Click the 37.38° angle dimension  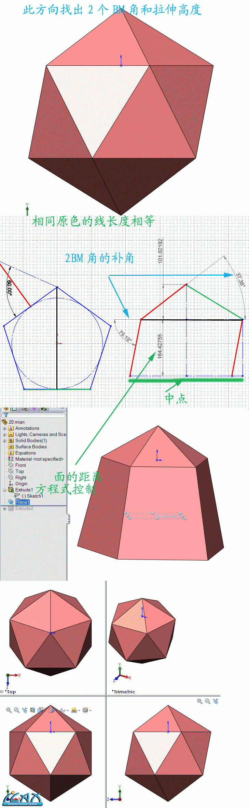coord(240,279)
